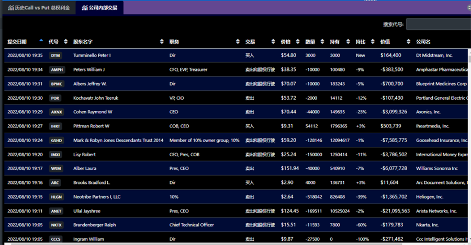The width and height of the screenshot is (471, 245).
Task: Click the 公司名 column header
Action: point(423,42)
